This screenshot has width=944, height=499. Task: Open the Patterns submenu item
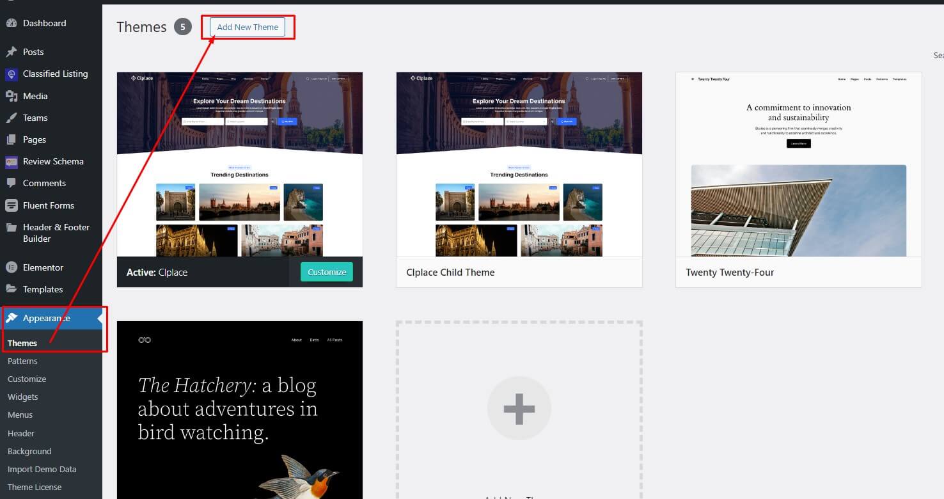click(22, 361)
